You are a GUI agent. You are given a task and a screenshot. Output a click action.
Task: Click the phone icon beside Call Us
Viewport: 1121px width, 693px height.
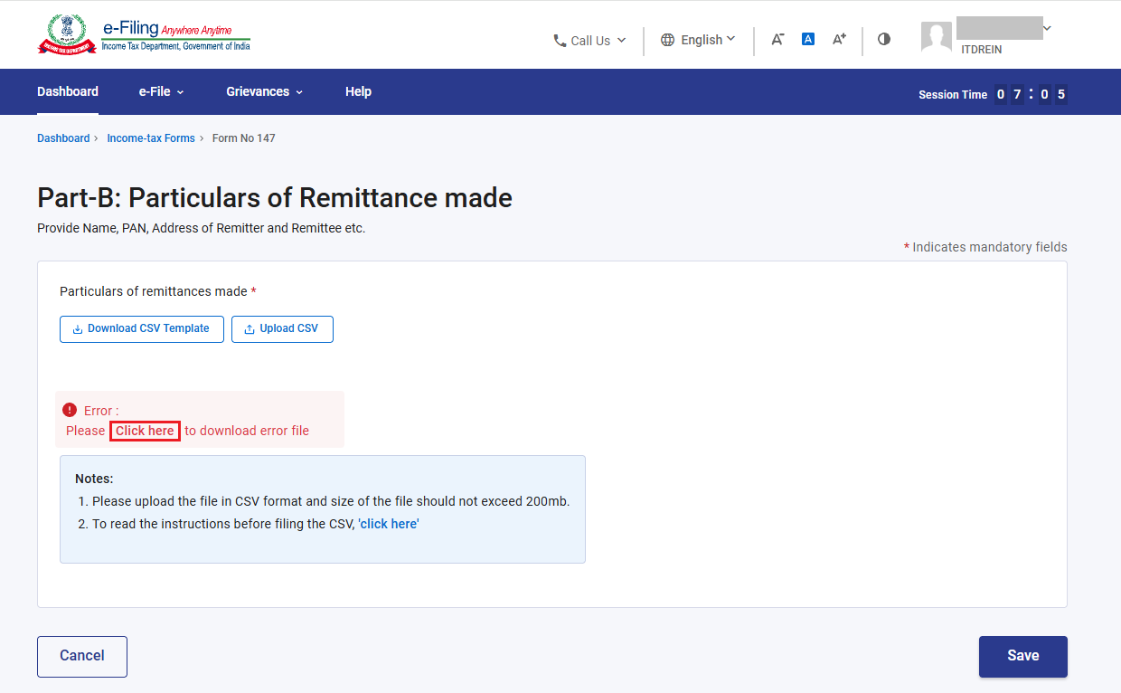(560, 41)
